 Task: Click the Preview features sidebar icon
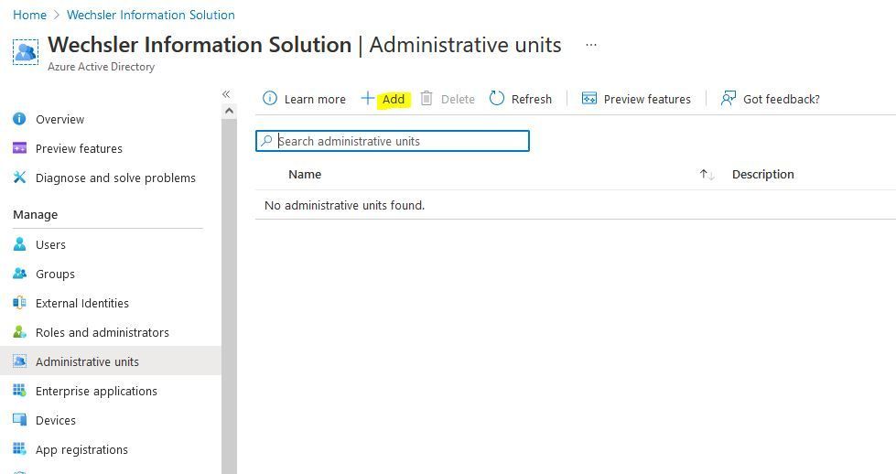(x=19, y=148)
